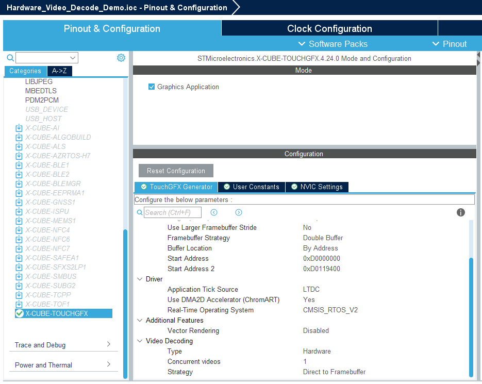Go to next parameter search result arrow
The image size is (482, 384).
click(x=239, y=212)
